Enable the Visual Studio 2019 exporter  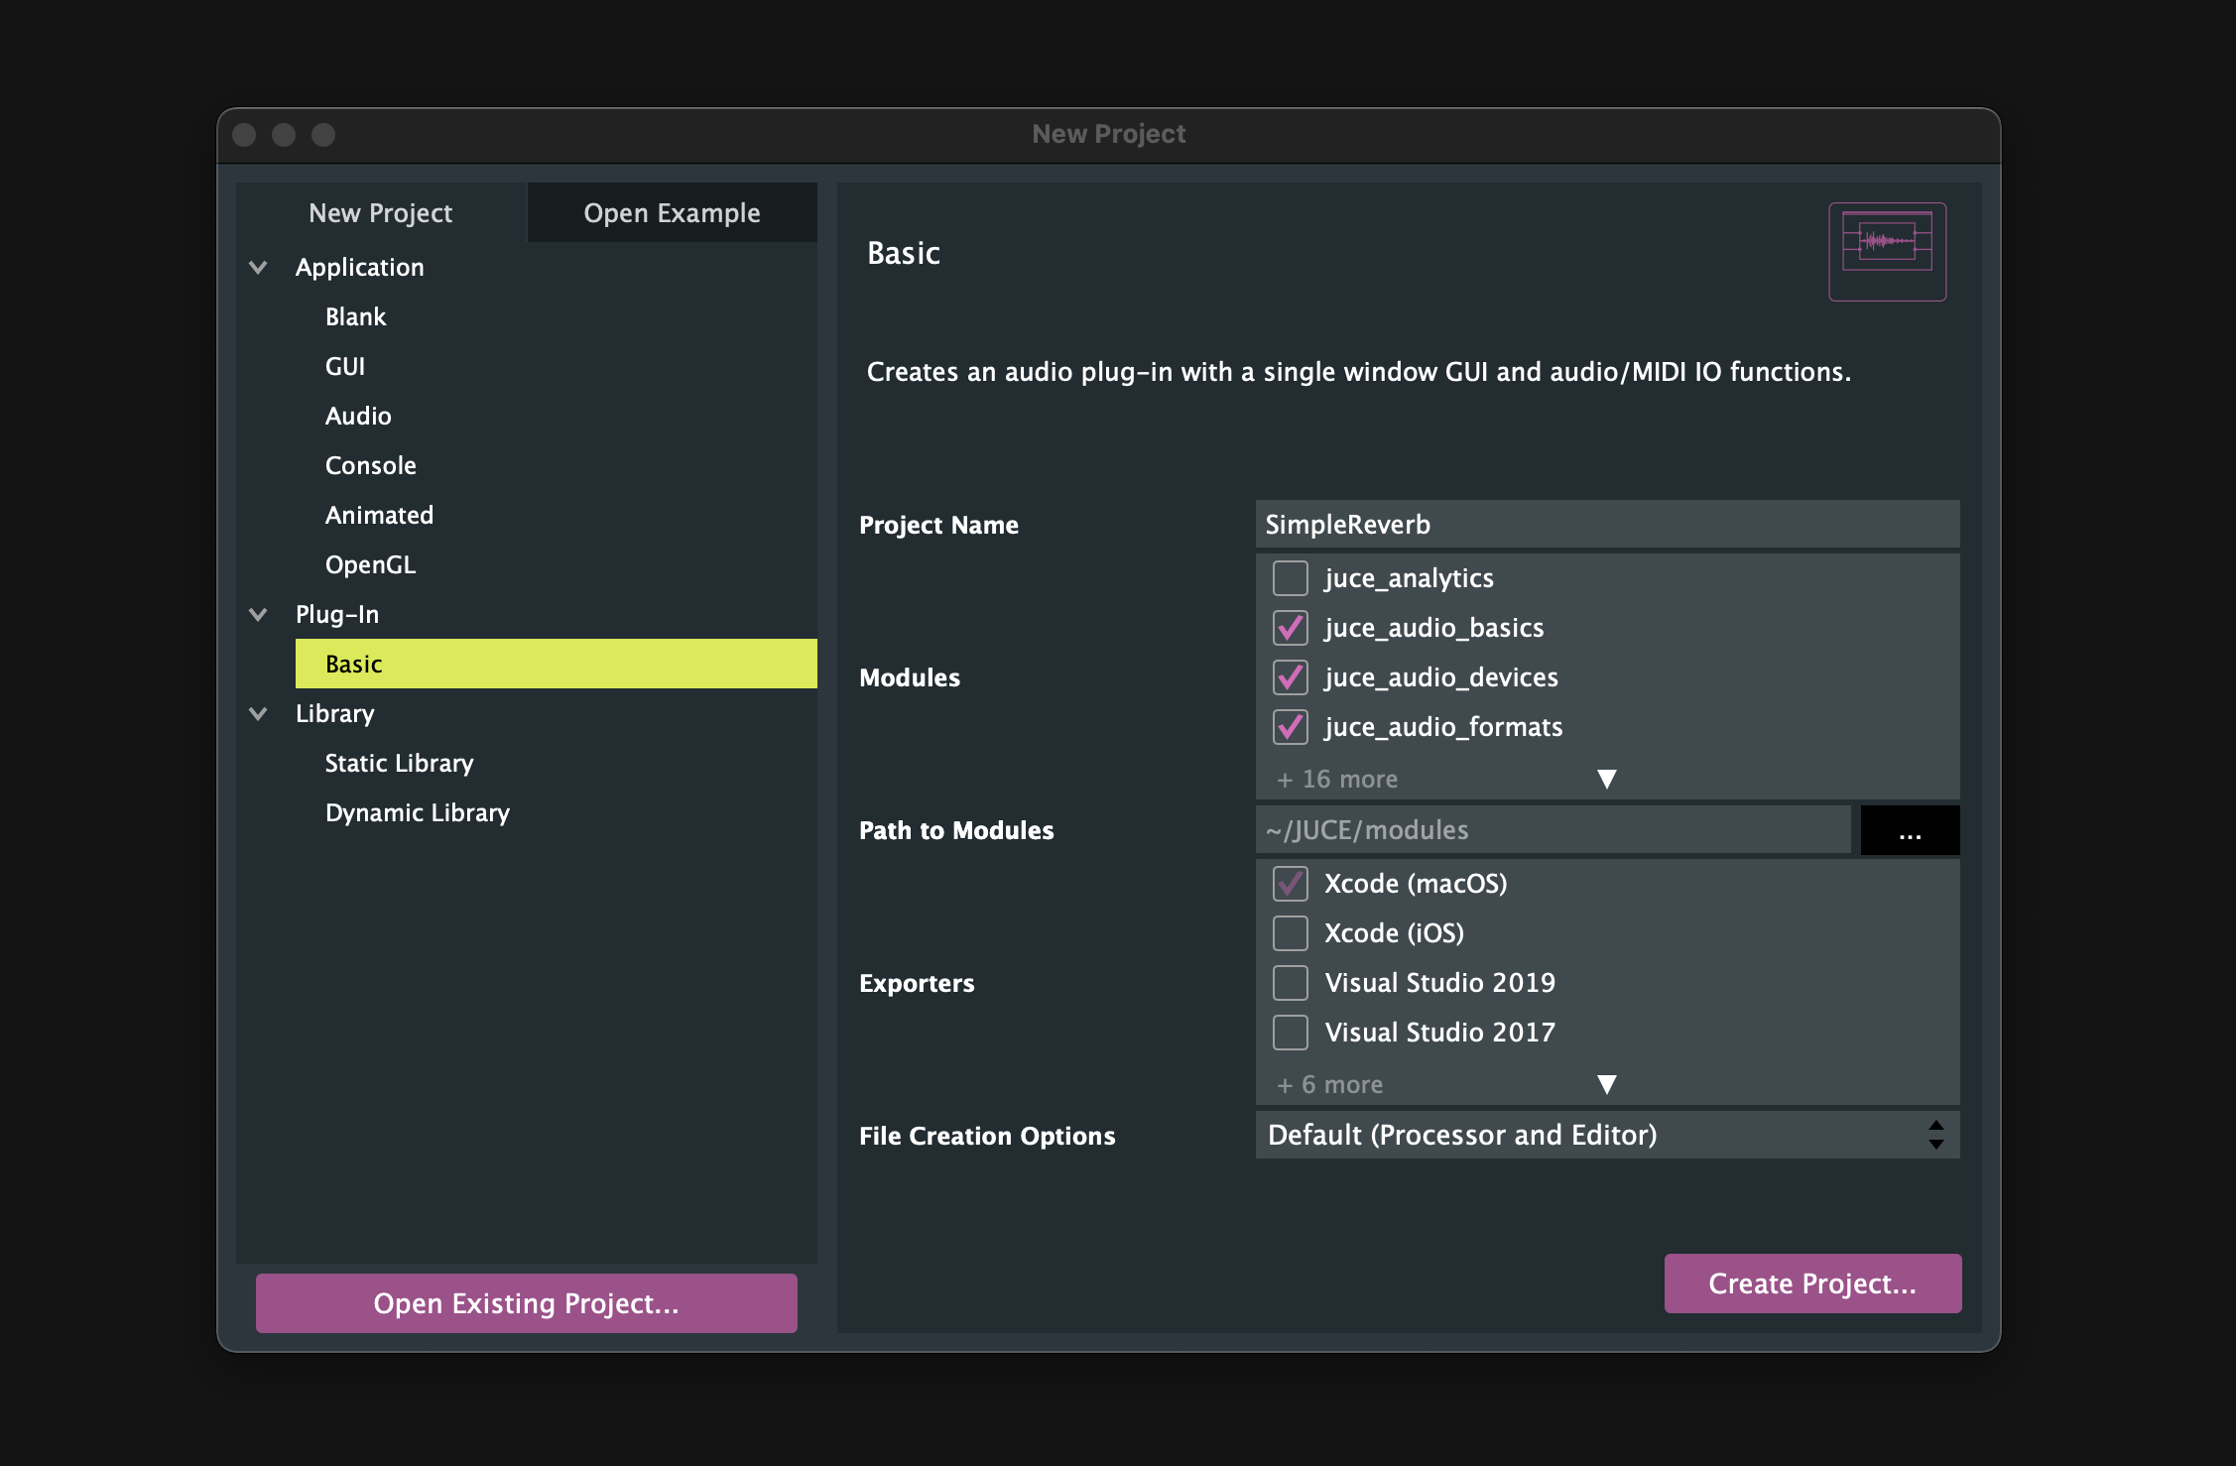(1290, 983)
